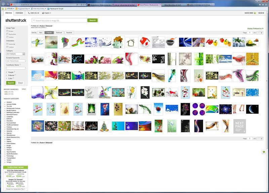The image size is (269, 193).
Task: Open the Abstract category link
Action: click(x=9, y=102)
